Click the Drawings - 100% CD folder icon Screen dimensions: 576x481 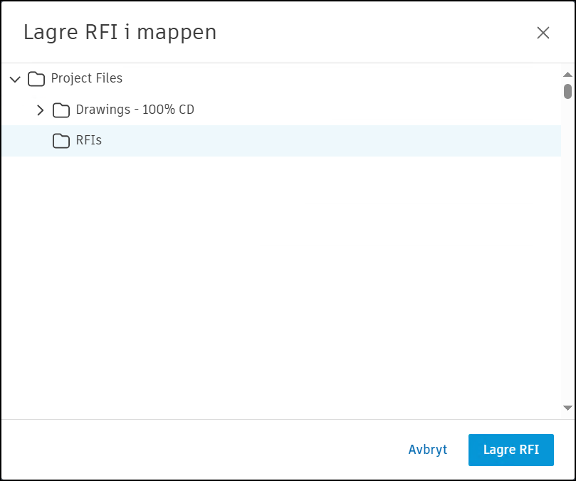pos(61,110)
